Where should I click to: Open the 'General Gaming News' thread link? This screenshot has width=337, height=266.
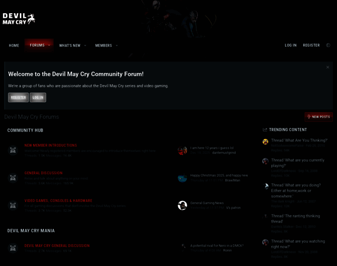pos(207,203)
